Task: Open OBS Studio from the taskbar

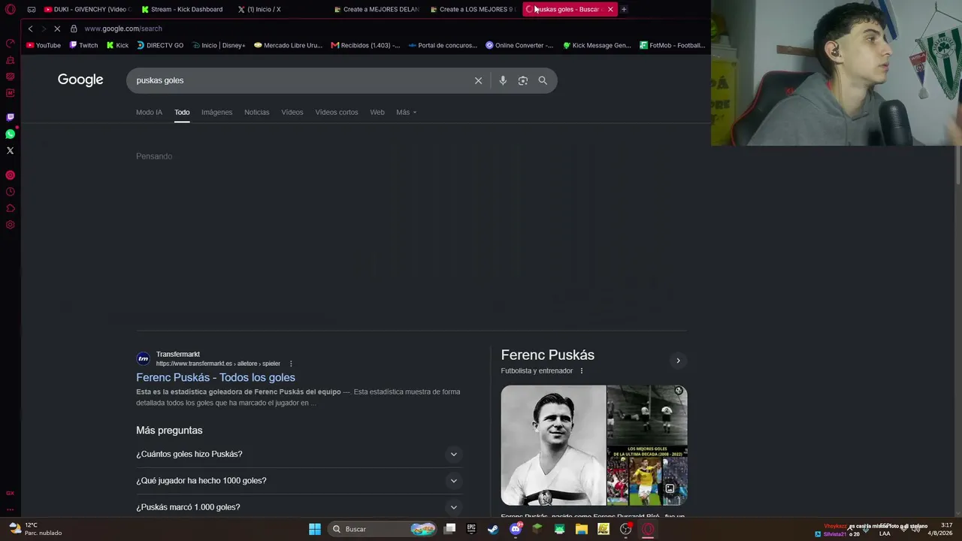Action: (x=626, y=529)
